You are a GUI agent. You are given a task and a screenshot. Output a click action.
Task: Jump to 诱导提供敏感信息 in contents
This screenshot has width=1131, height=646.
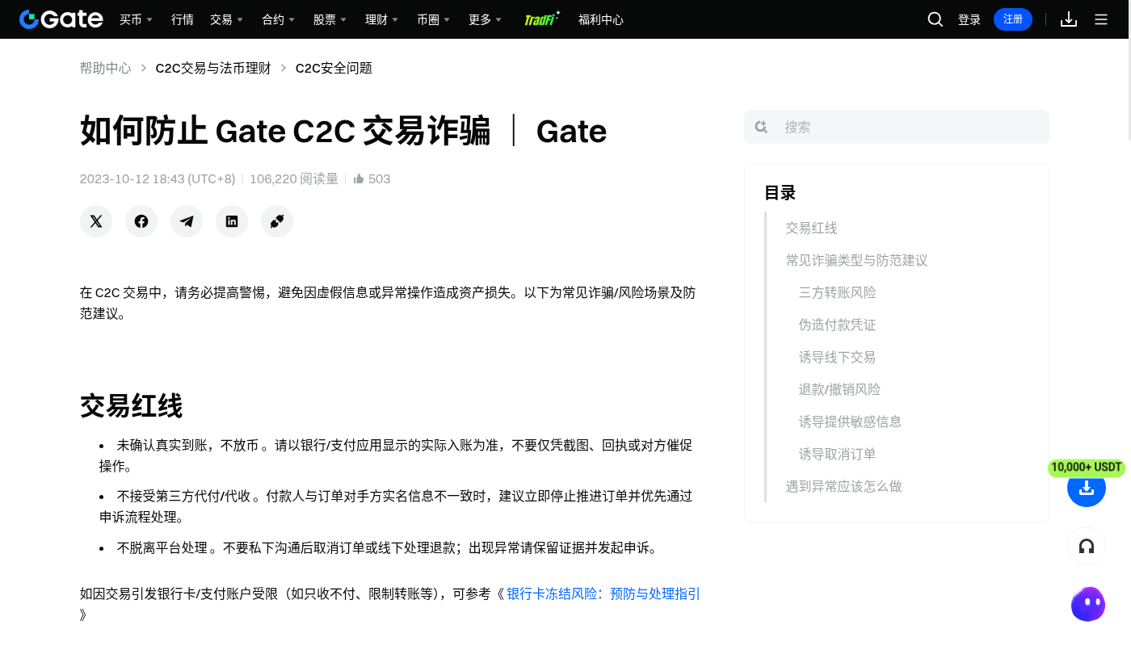(850, 422)
